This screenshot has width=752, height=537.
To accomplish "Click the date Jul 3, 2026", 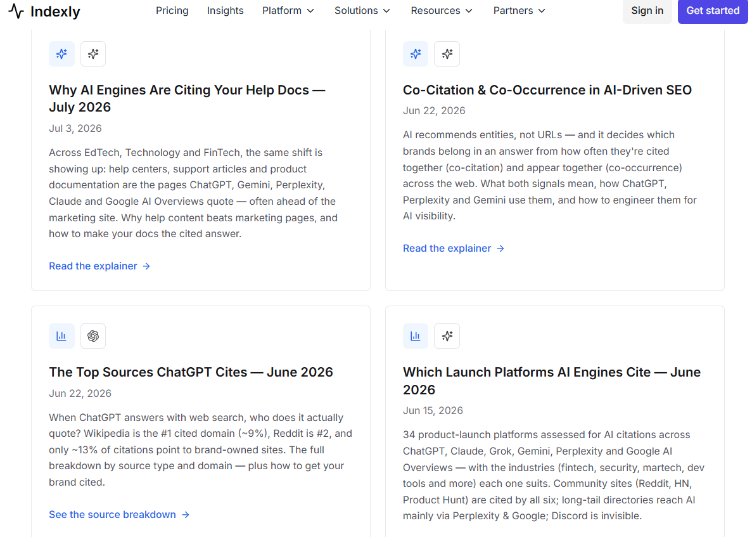I will [75, 129].
